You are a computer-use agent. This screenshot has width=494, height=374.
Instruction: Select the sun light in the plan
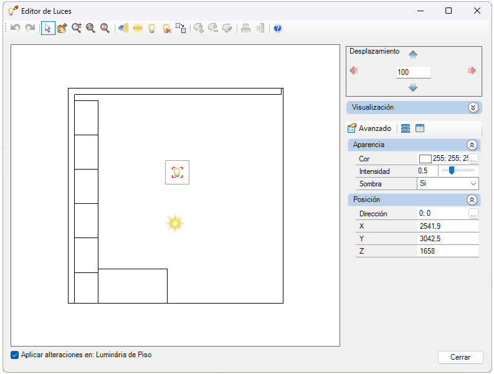pyautogui.click(x=175, y=223)
